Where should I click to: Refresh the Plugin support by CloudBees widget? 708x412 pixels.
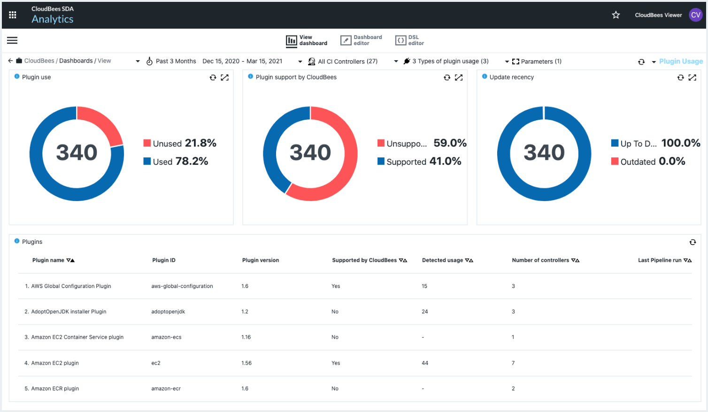click(x=447, y=78)
